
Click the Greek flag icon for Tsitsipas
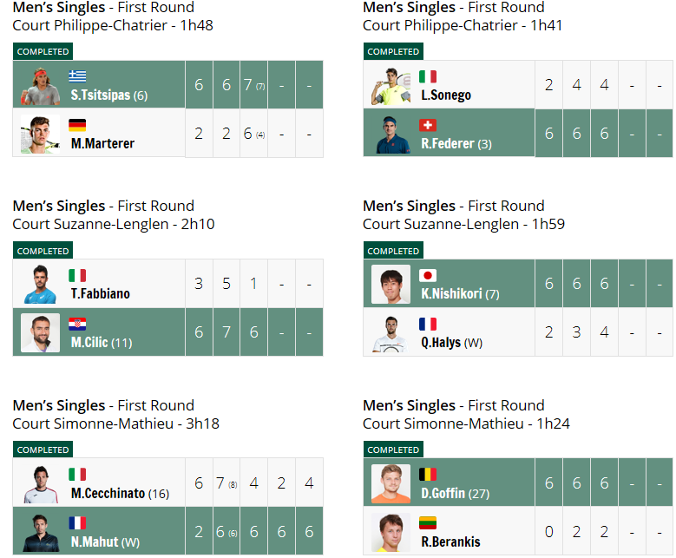pyautogui.click(x=77, y=76)
